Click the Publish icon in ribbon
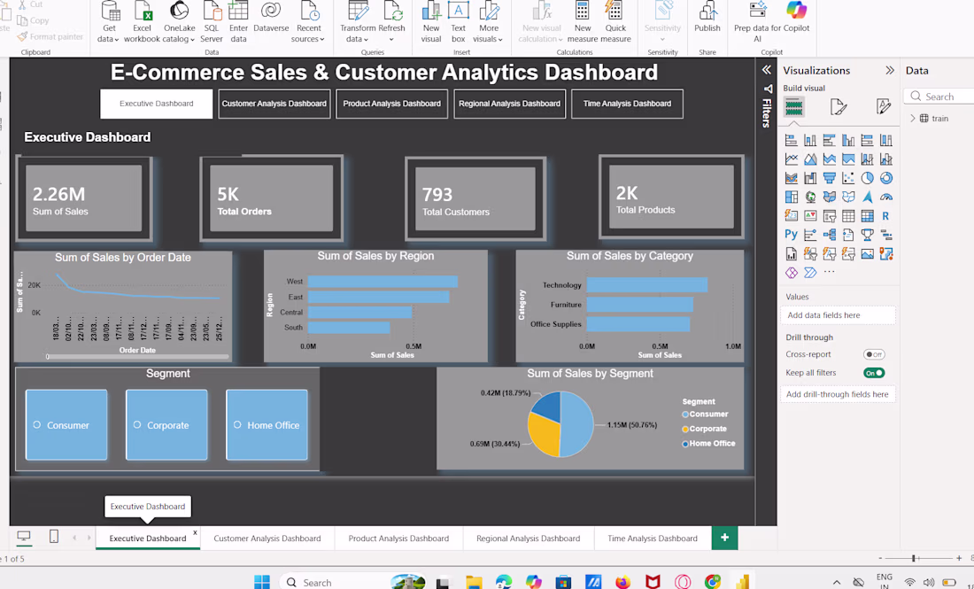Screen dimensions: 974x589 [x=707, y=18]
